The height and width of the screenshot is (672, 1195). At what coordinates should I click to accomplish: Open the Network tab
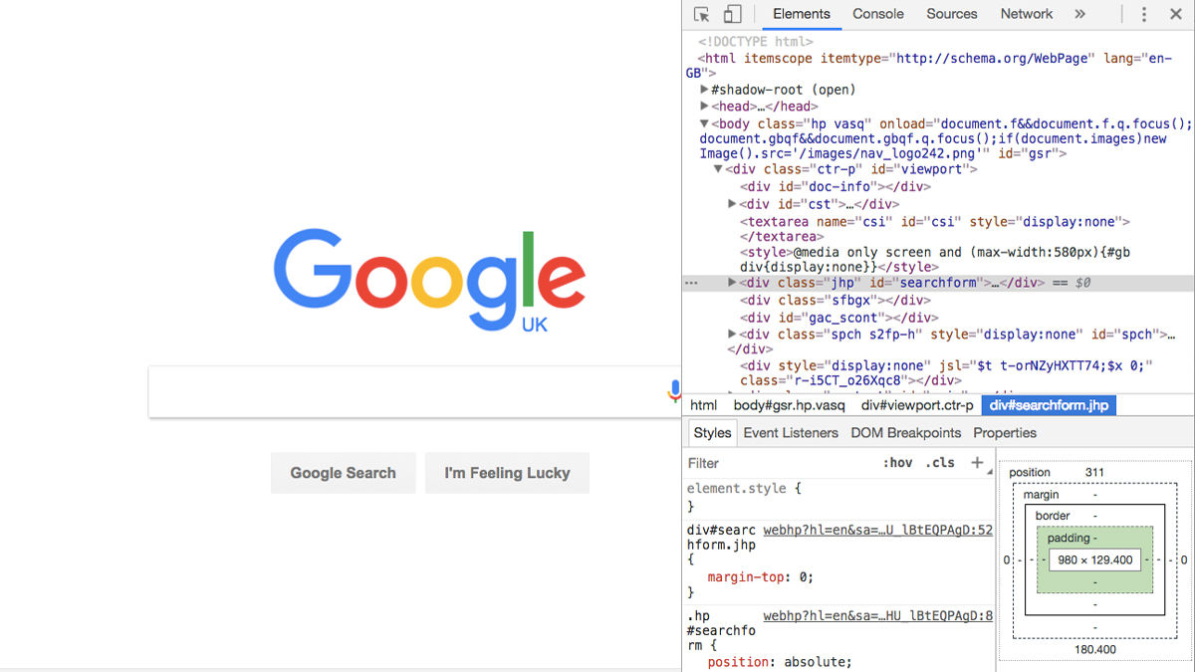point(1027,14)
